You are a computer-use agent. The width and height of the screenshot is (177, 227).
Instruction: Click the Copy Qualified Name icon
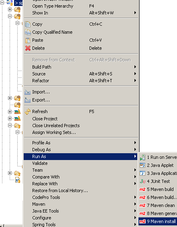28,32
